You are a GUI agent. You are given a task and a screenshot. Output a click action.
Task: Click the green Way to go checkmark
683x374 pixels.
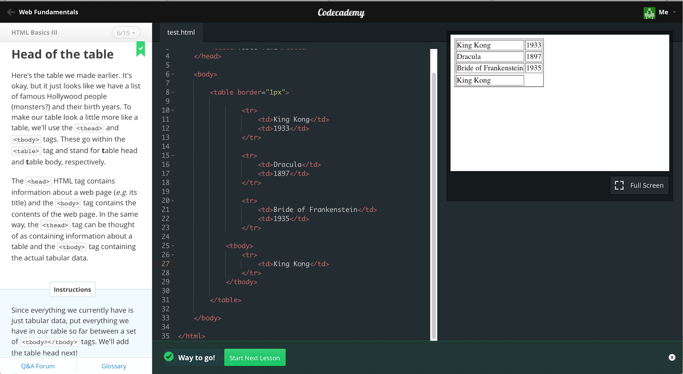click(169, 357)
